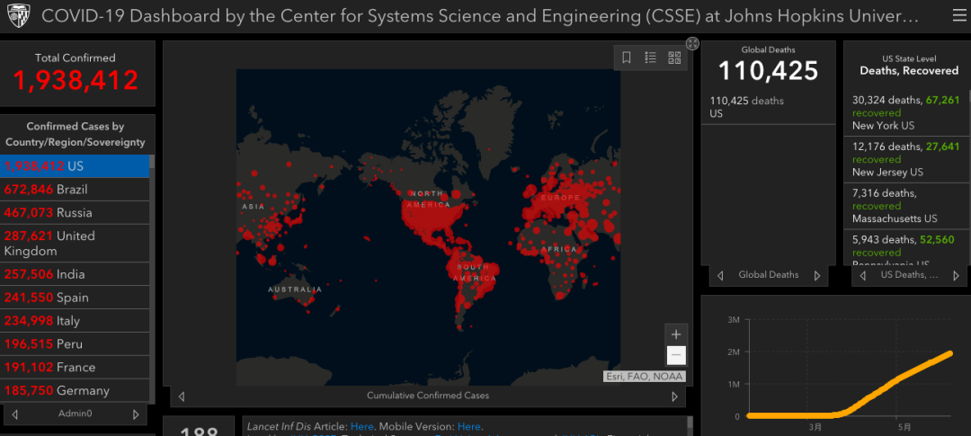Select United Kingdom row with 287,621 cases
Image resolution: width=971 pixels, height=436 pixels.
75,244
